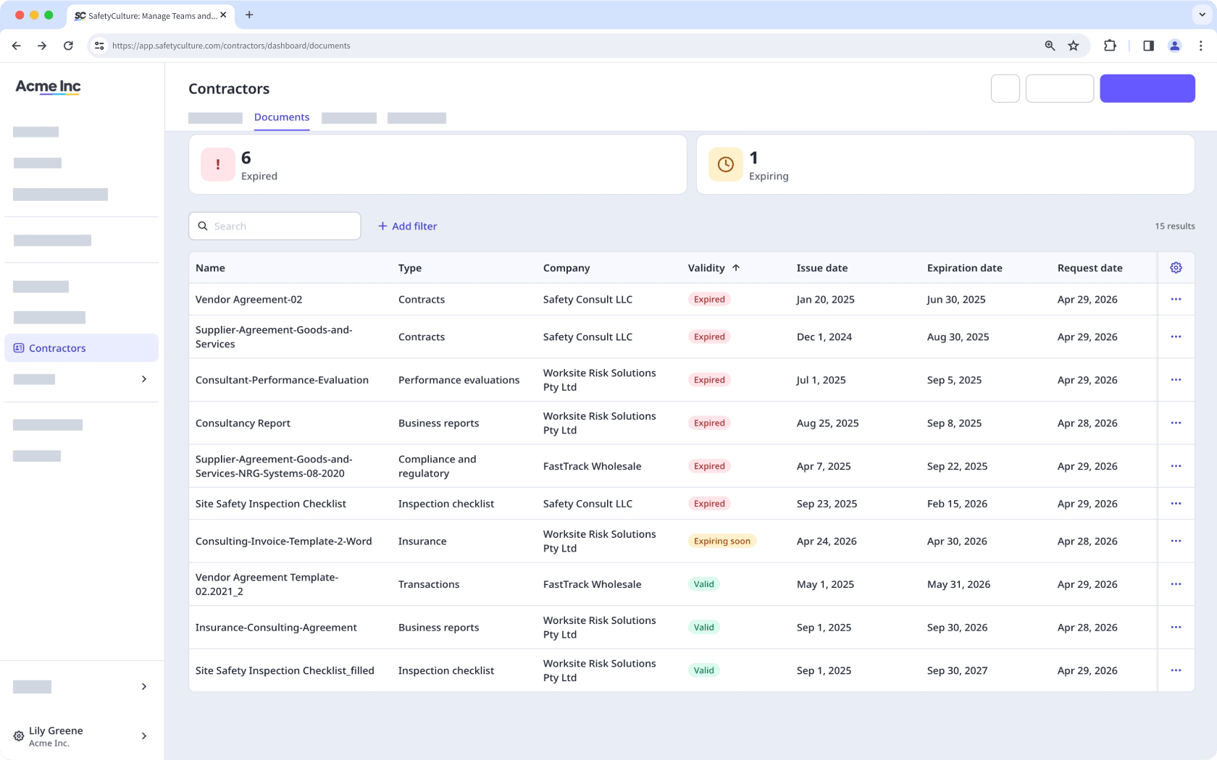This screenshot has height=760, width=1217.
Task: Open options for Supplier-Agreement dated Dec 1, 2024
Action: pyautogui.click(x=1176, y=337)
